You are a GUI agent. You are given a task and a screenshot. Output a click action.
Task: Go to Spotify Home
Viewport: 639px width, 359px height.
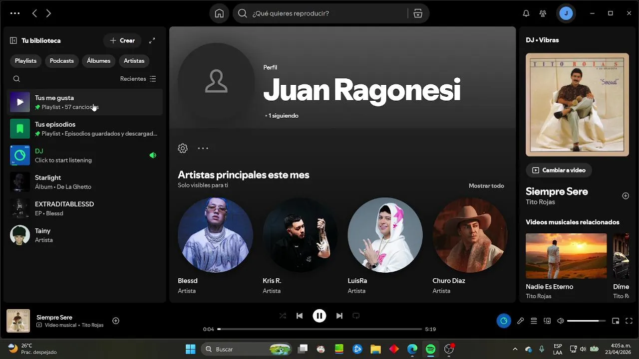pos(219,13)
